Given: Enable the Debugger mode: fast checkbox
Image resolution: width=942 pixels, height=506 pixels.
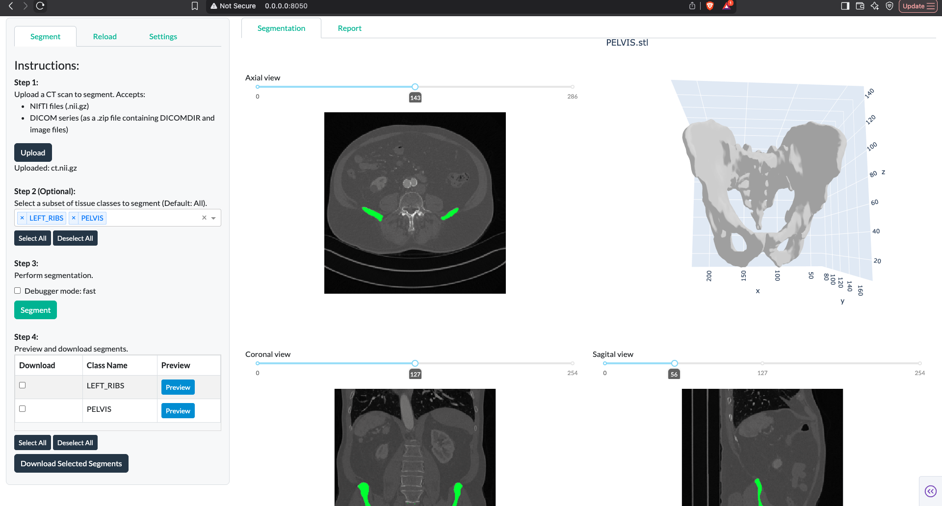Looking at the screenshot, I should tap(18, 291).
